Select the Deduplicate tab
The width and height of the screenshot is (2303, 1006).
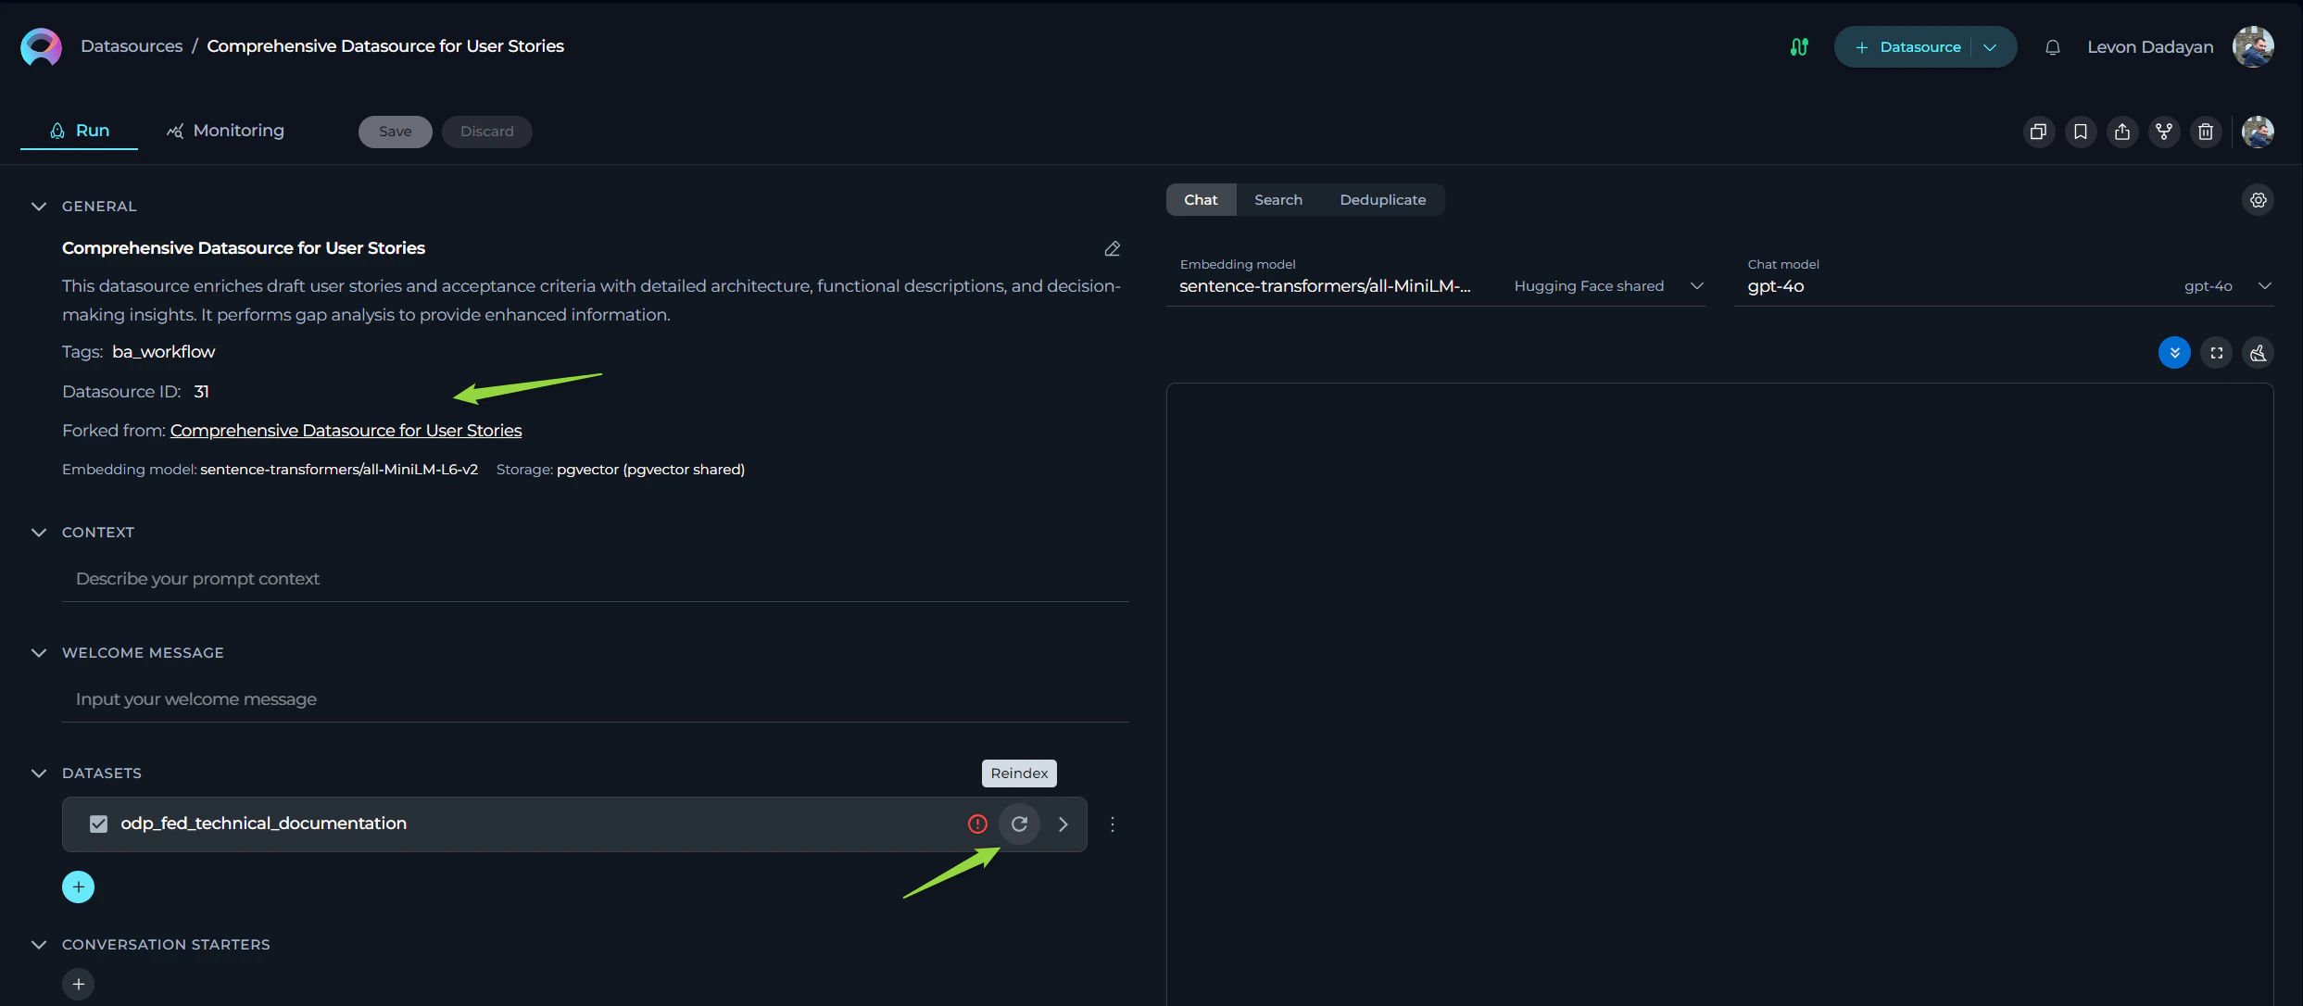[x=1383, y=199]
